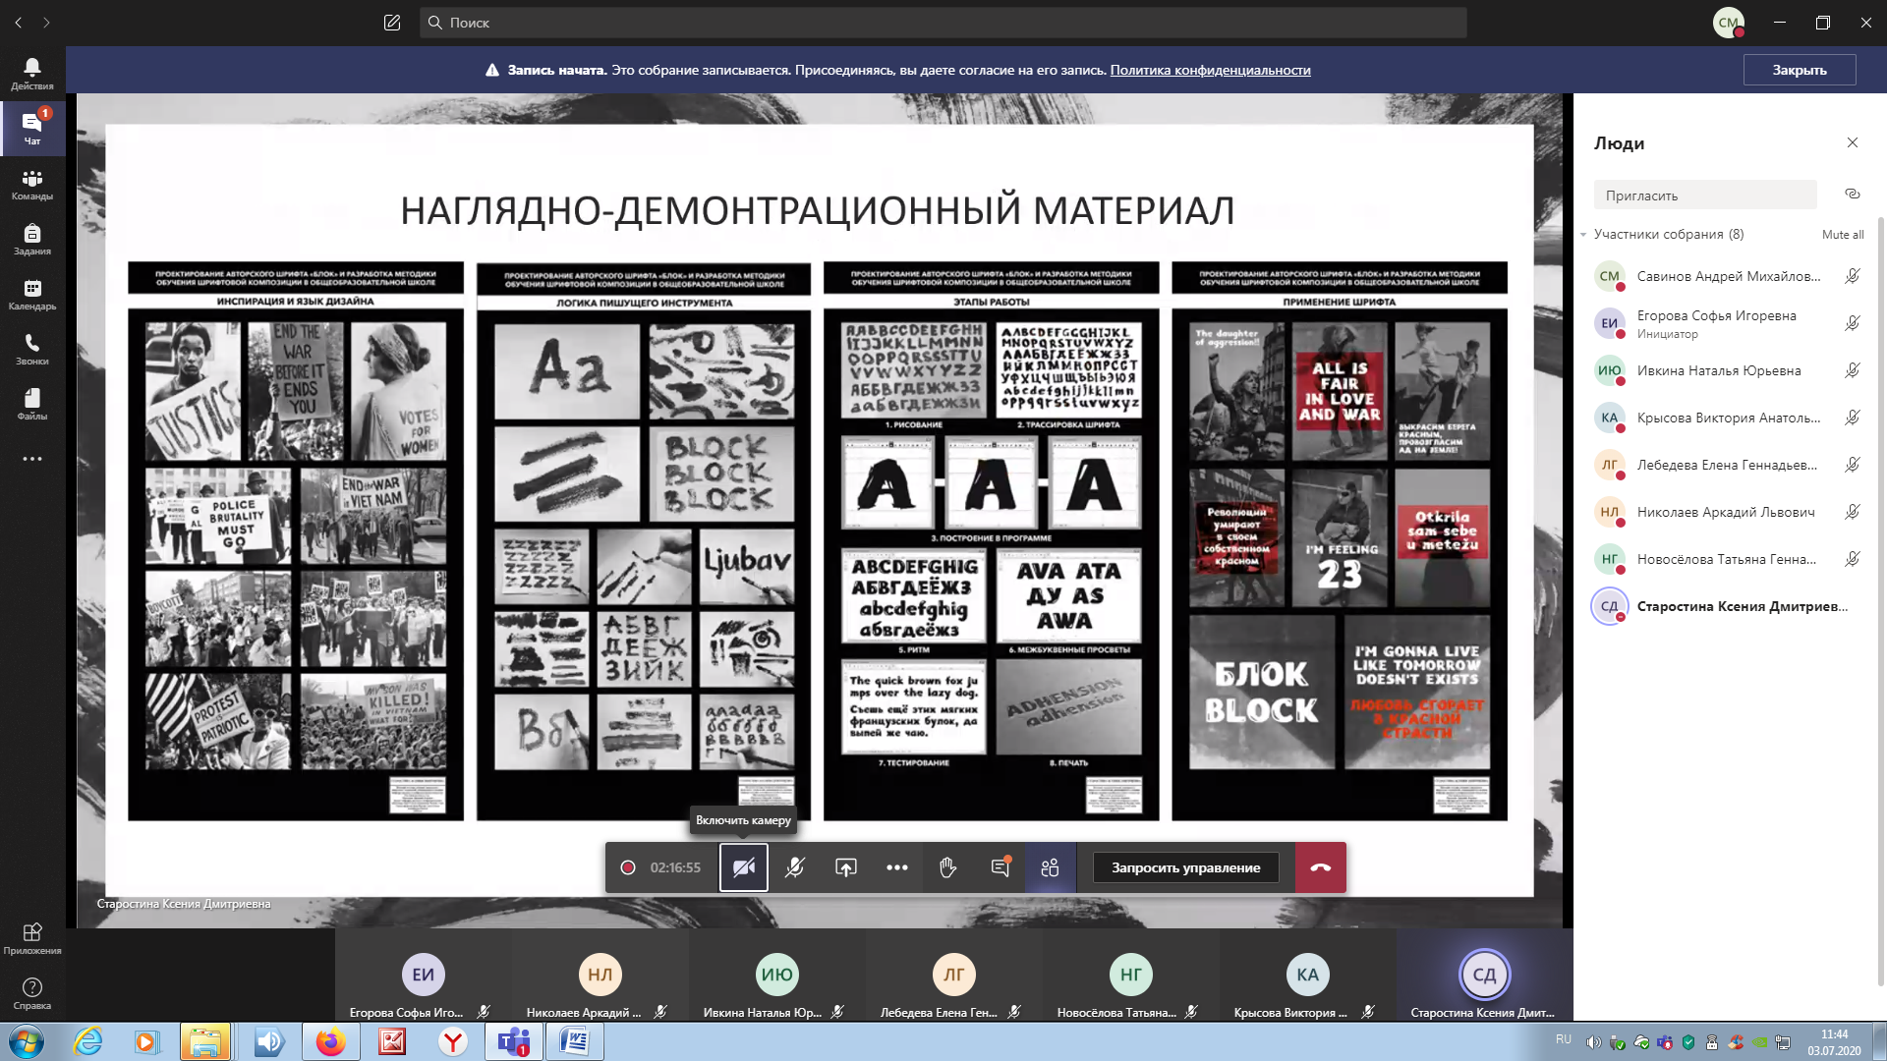Click the search field (Поиск)

pos(943,23)
